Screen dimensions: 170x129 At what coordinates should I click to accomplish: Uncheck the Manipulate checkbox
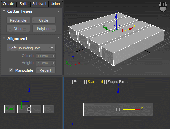pos(11,70)
